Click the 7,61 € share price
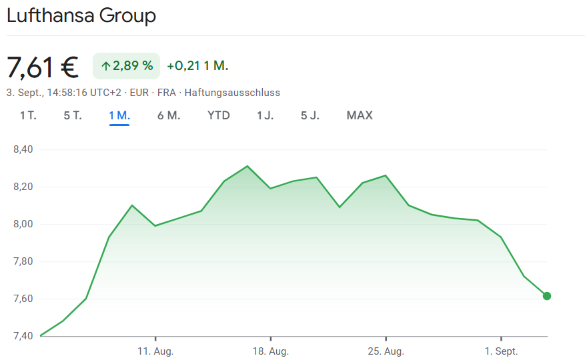Screen dimensions: 585x362 [x=43, y=67]
